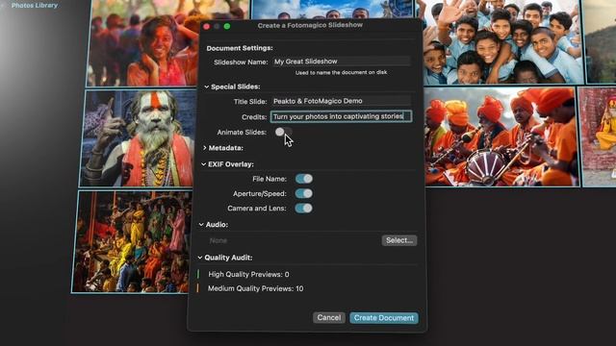The image size is (616, 346).
Task: Click the Cancel button
Action: tap(329, 318)
